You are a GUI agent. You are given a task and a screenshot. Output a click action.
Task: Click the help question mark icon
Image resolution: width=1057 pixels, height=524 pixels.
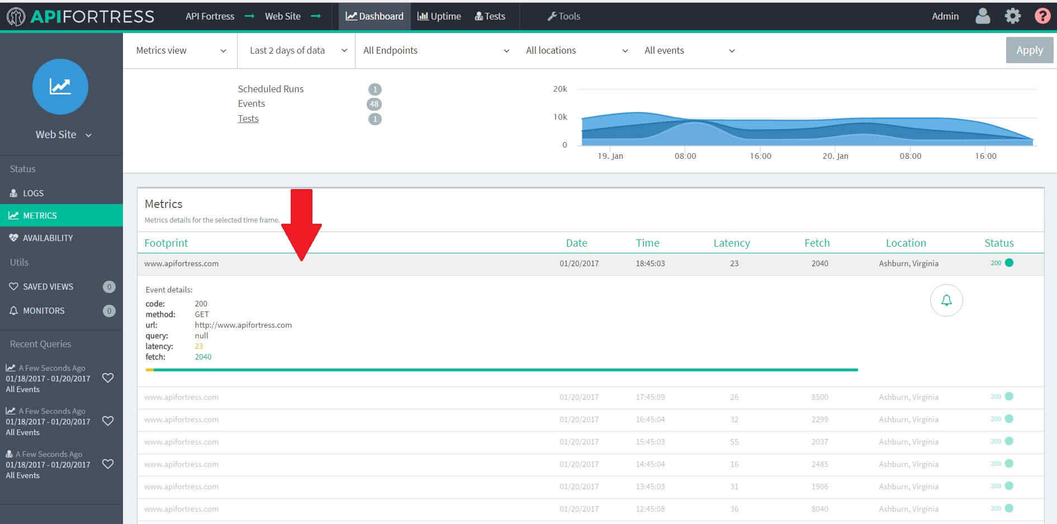pos(1042,16)
